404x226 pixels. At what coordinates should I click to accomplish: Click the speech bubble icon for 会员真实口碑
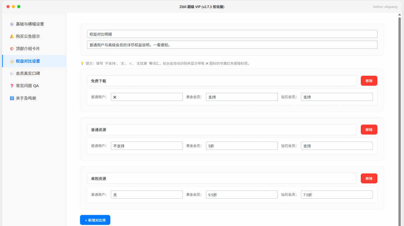12,74
